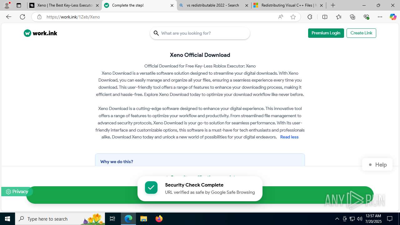Open Firefox in the taskbar
This screenshot has width=400, height=225.
coord(159,219)
